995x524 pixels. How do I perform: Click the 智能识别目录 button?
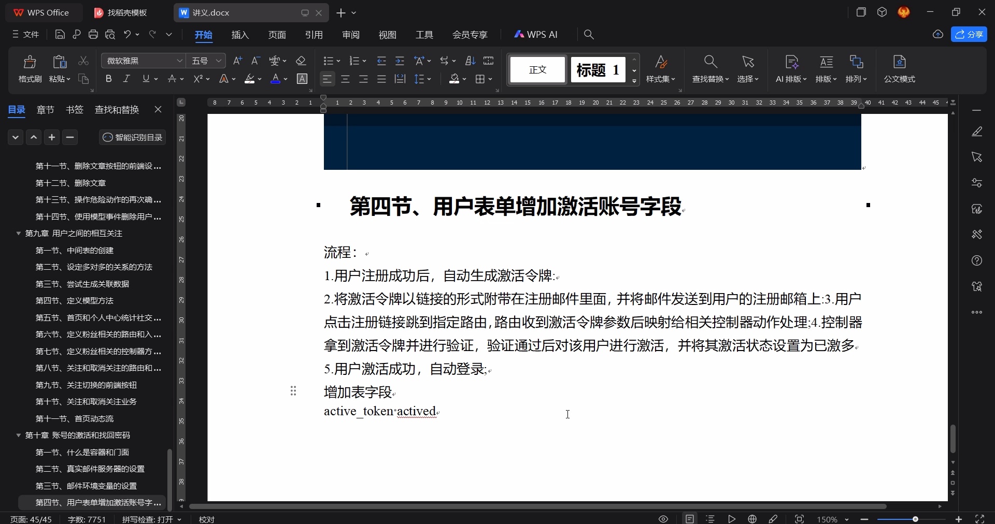coord(132,137)
